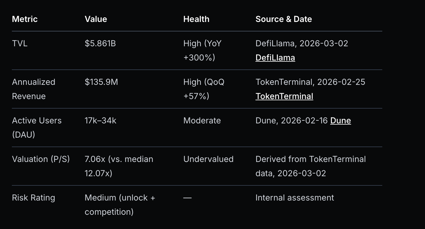Select the 17k–34k value cell

[100, 120]
